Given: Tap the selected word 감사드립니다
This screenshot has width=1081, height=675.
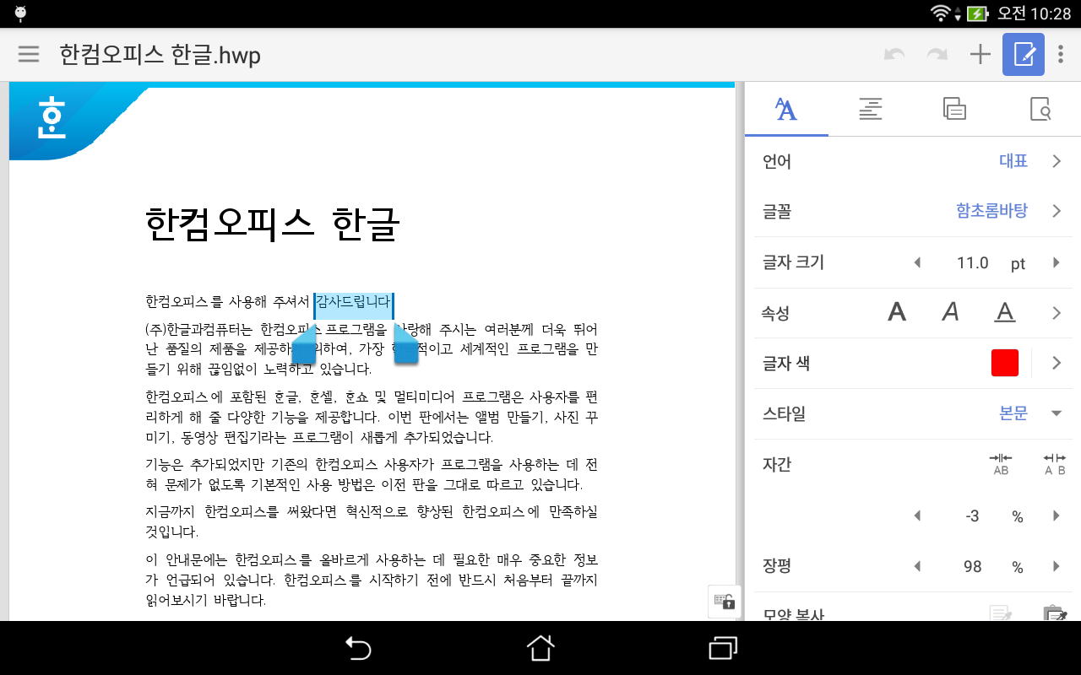Looking at the screenshot, I should pyautogui.click(x=353, y=302).
